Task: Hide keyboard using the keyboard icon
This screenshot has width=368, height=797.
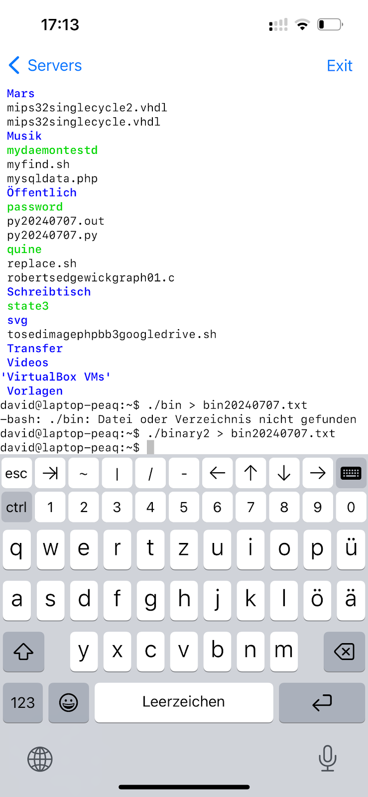Action: coord(351,473)
